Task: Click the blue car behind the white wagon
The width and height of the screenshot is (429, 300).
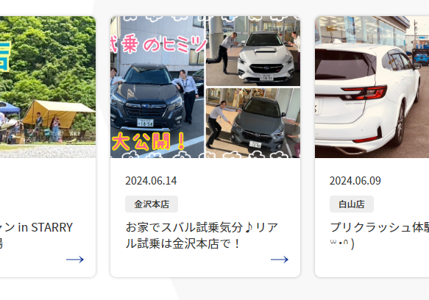Action: [x=420, y=57]
